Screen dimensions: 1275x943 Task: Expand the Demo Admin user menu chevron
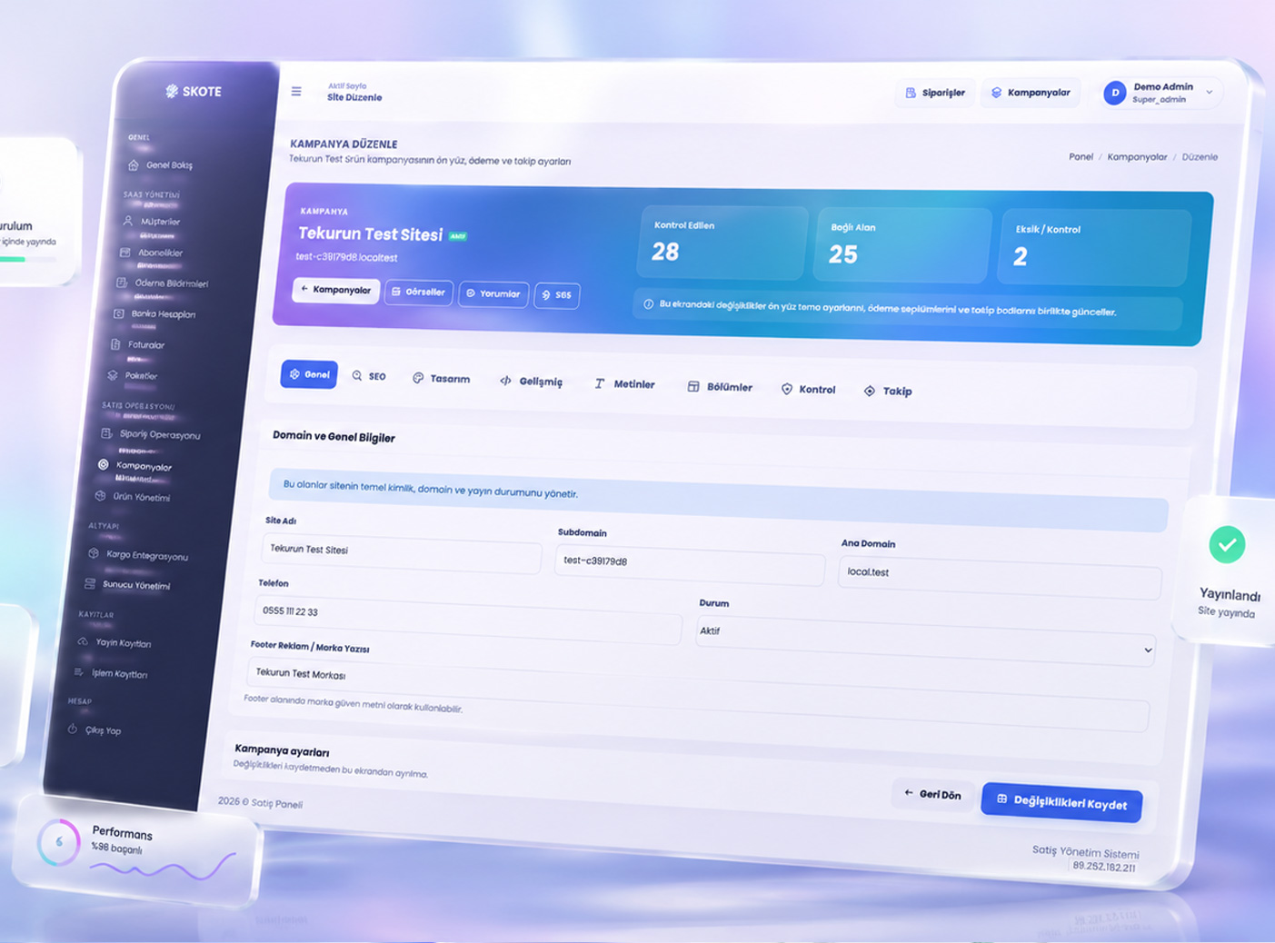click(1210, 93)
